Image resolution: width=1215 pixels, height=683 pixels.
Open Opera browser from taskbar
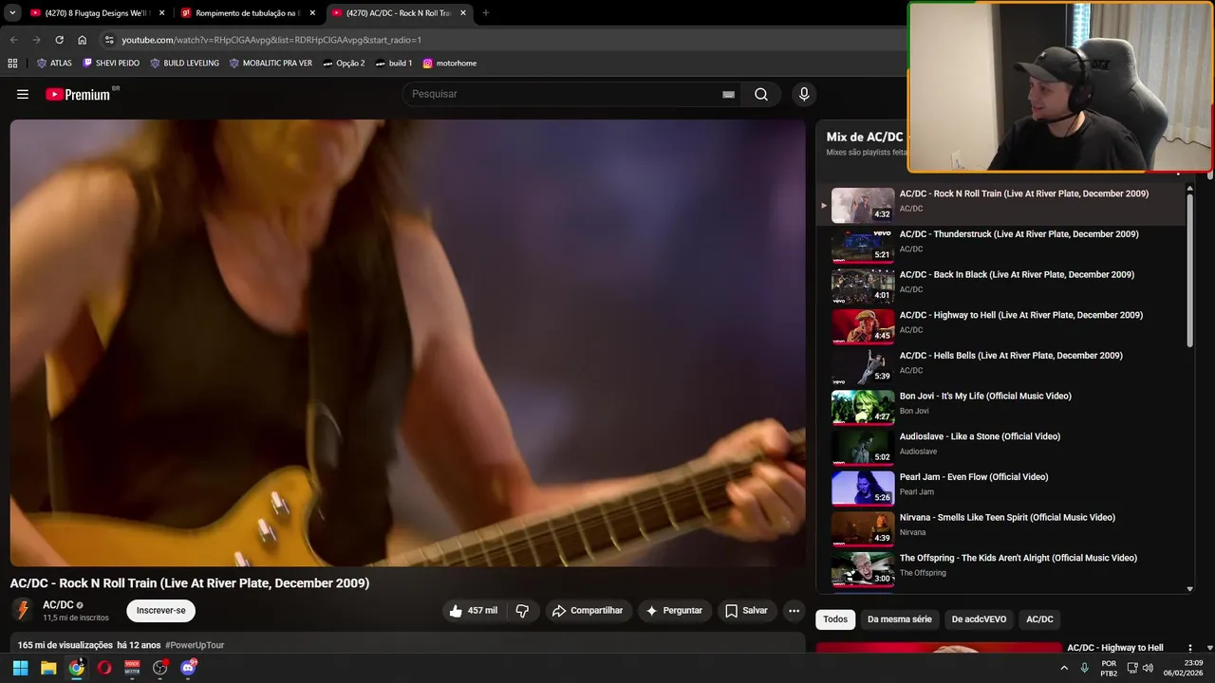pos(104,668)
